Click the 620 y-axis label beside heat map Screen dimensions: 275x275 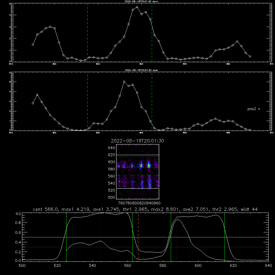[x=112, y=155]
